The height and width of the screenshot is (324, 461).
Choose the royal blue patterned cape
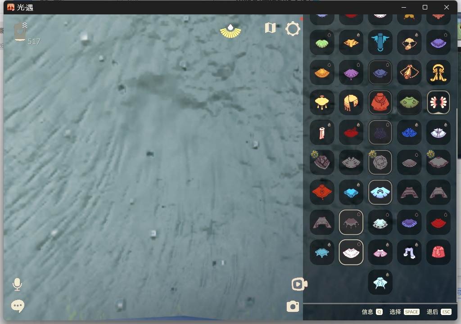point(409,132)
